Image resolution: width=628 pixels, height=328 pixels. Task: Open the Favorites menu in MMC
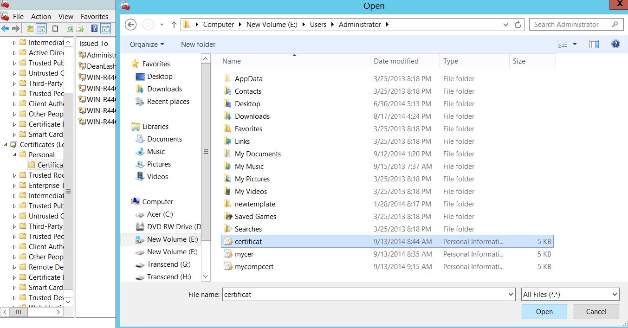94,16
